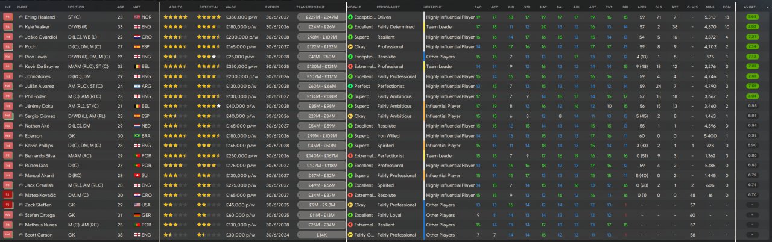The image size is (772, 242).
Task: Click transfer value £14K for Scott Carson
Action: (320, 235)
